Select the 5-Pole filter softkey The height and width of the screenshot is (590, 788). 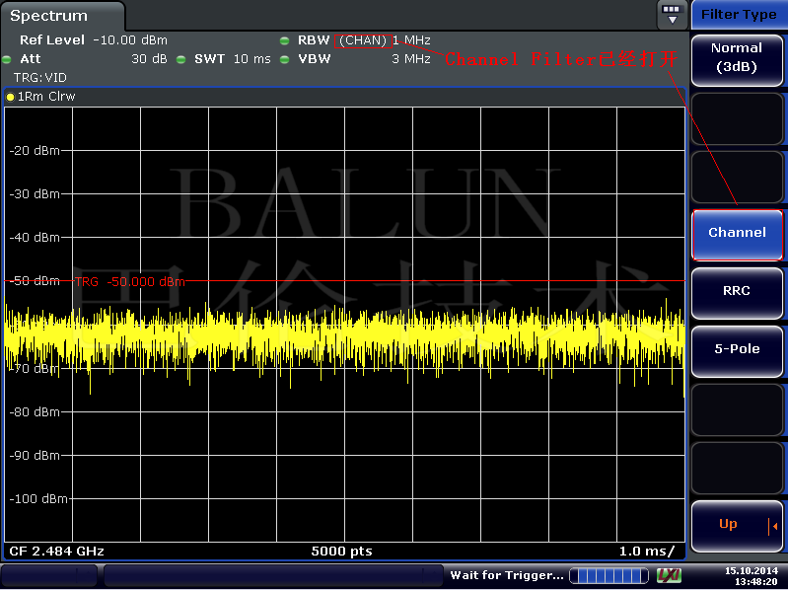point(737,350)
